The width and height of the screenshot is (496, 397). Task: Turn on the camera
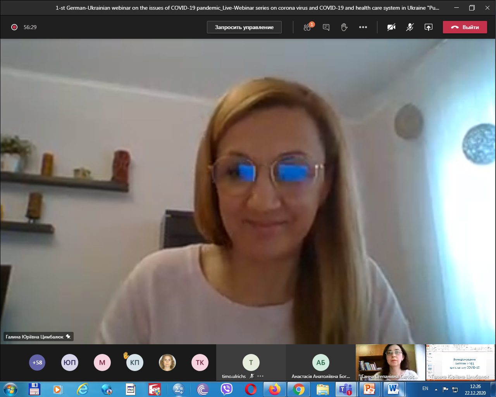tap(391, 27)
